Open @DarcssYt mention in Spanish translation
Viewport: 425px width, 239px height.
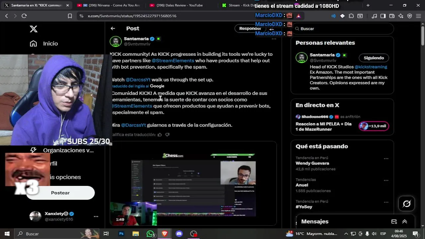133,125
